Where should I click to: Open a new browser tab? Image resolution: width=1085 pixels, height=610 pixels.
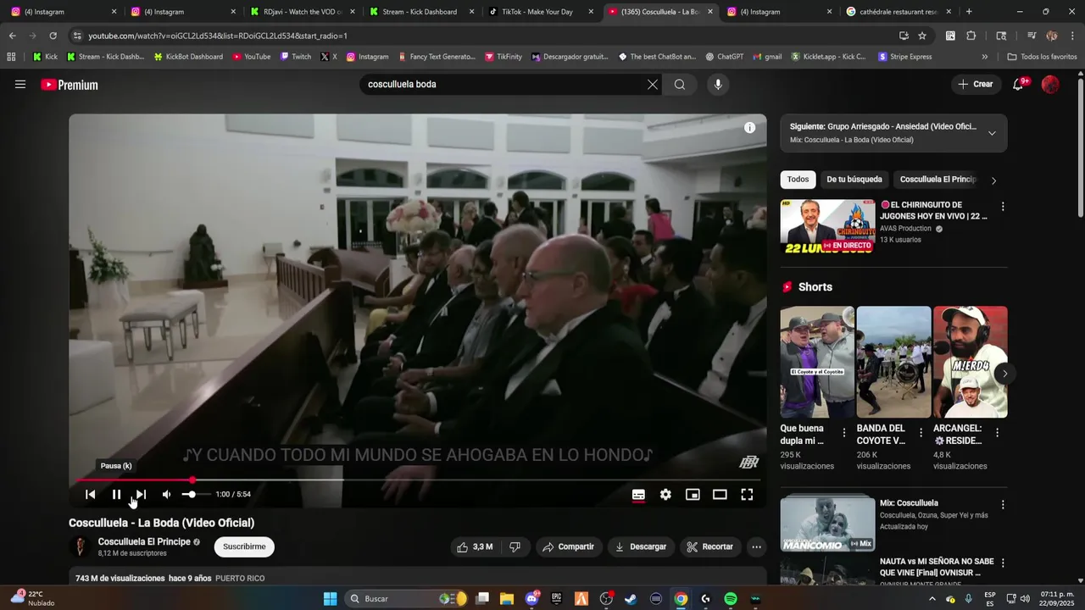click(969, 12)
